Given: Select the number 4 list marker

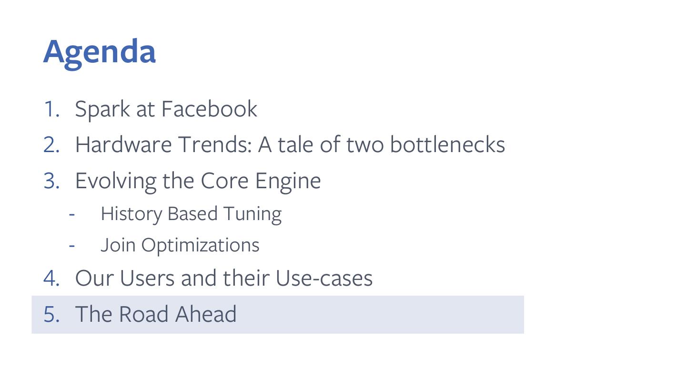Looking at the screenshot, I should 51,278.
